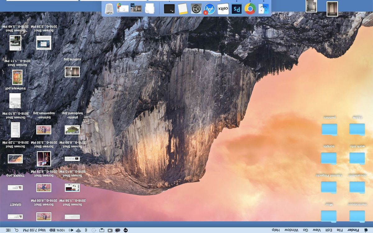Open the celtx app in the dock

(x=223, y=9)
